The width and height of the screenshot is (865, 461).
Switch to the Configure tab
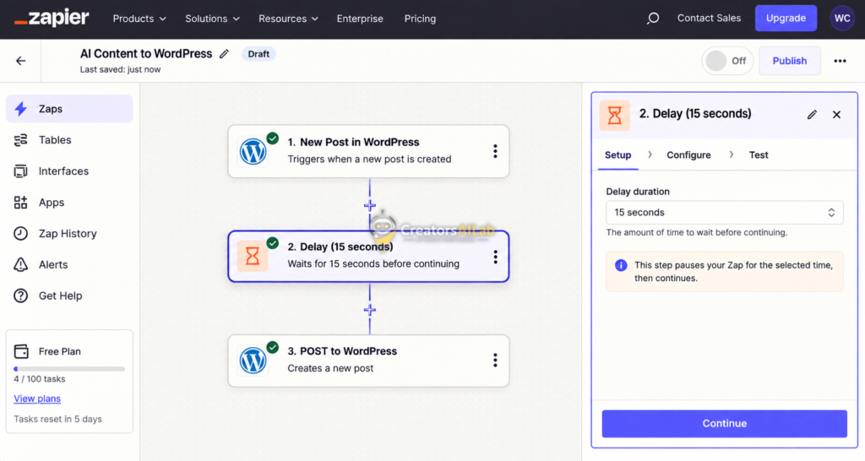click(688, 155)
